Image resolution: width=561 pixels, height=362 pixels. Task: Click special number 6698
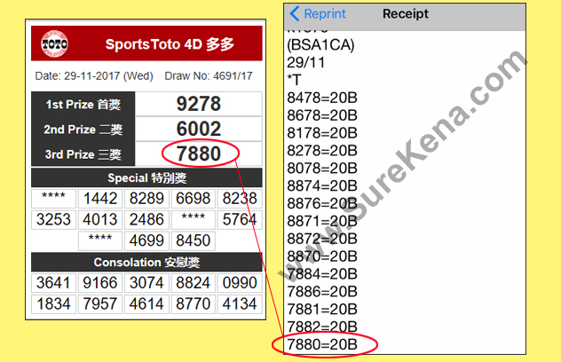point(194,199)
